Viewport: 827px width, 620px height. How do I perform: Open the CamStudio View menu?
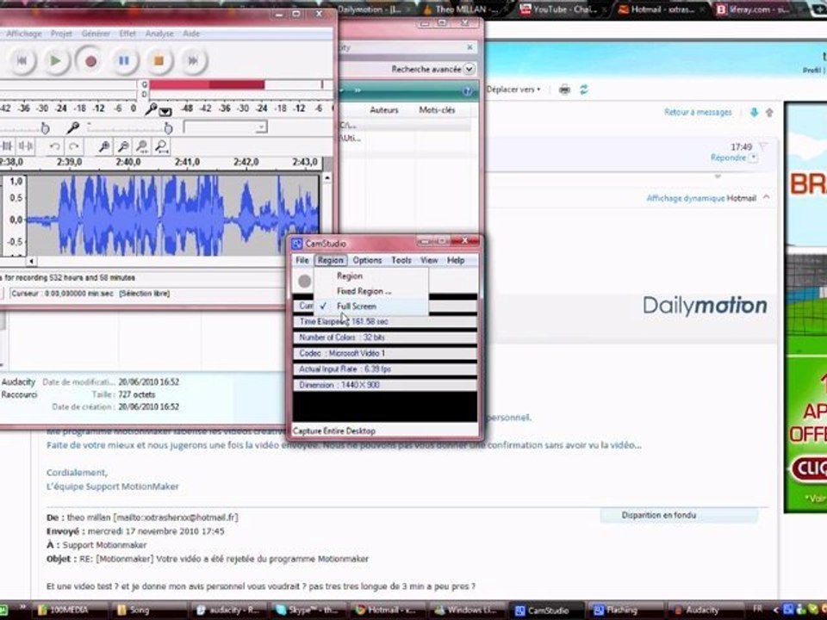coord(429,260)
